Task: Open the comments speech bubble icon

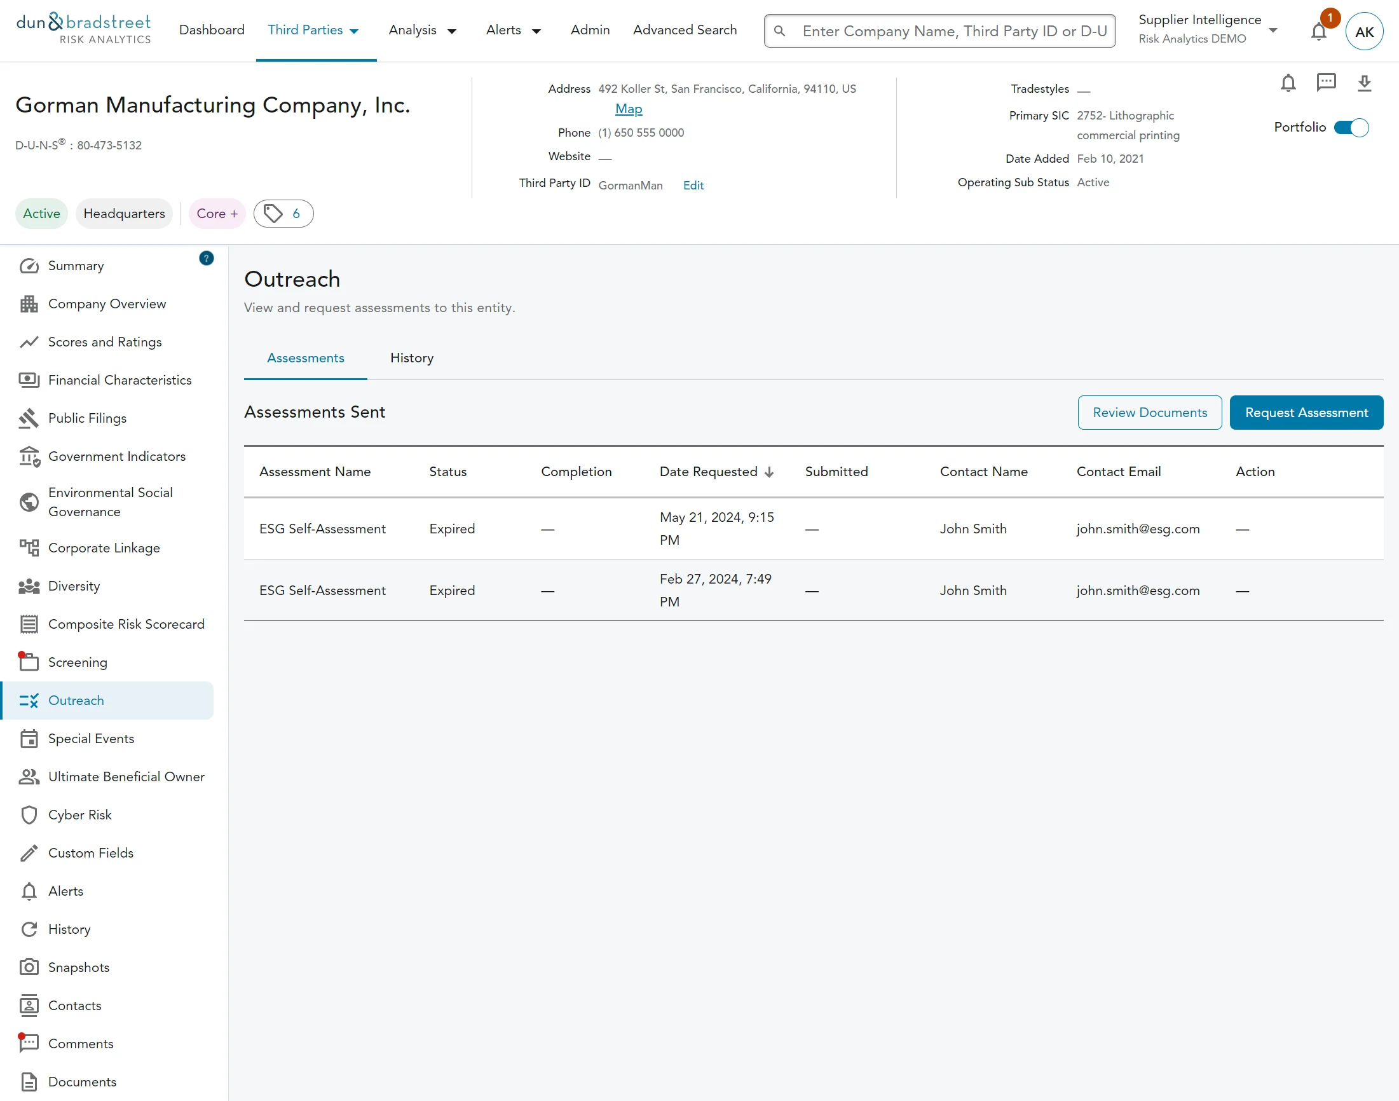Action: (x=1325, y=83)
